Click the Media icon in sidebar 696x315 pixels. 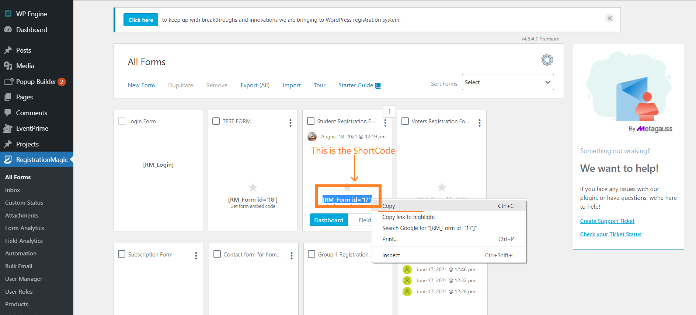(x=8, y=66)
